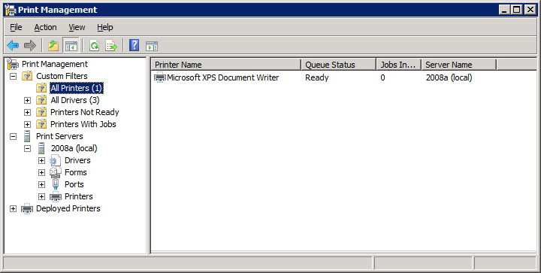Viewport: 541px width, 273px height.
Task: Click the Refresh toolbar icon
Action: point(94,46)
